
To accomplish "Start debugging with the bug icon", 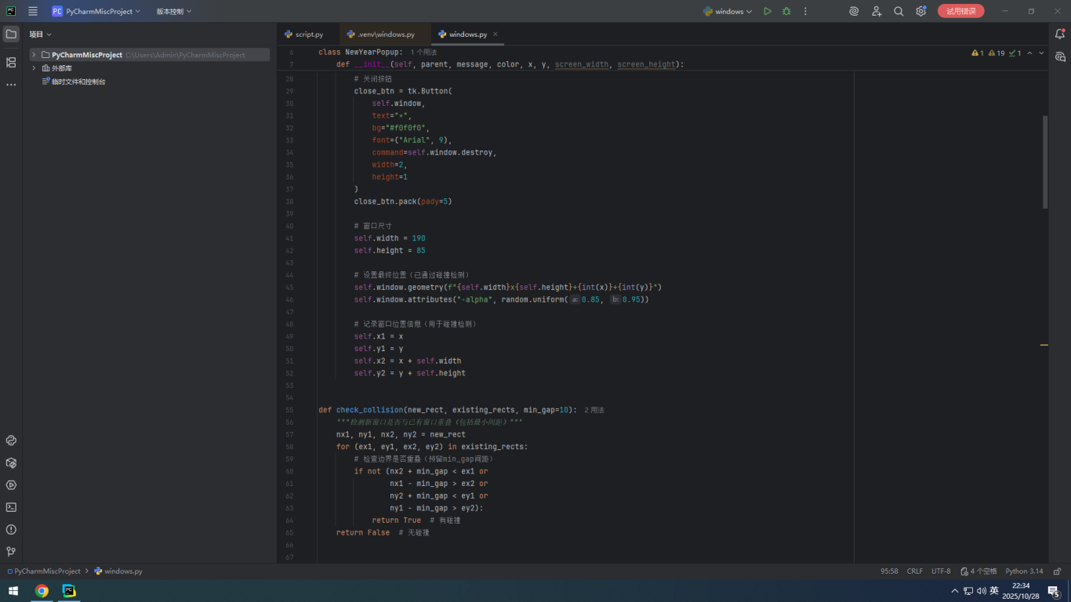I will pyautogui.click(x=786, y=11).
